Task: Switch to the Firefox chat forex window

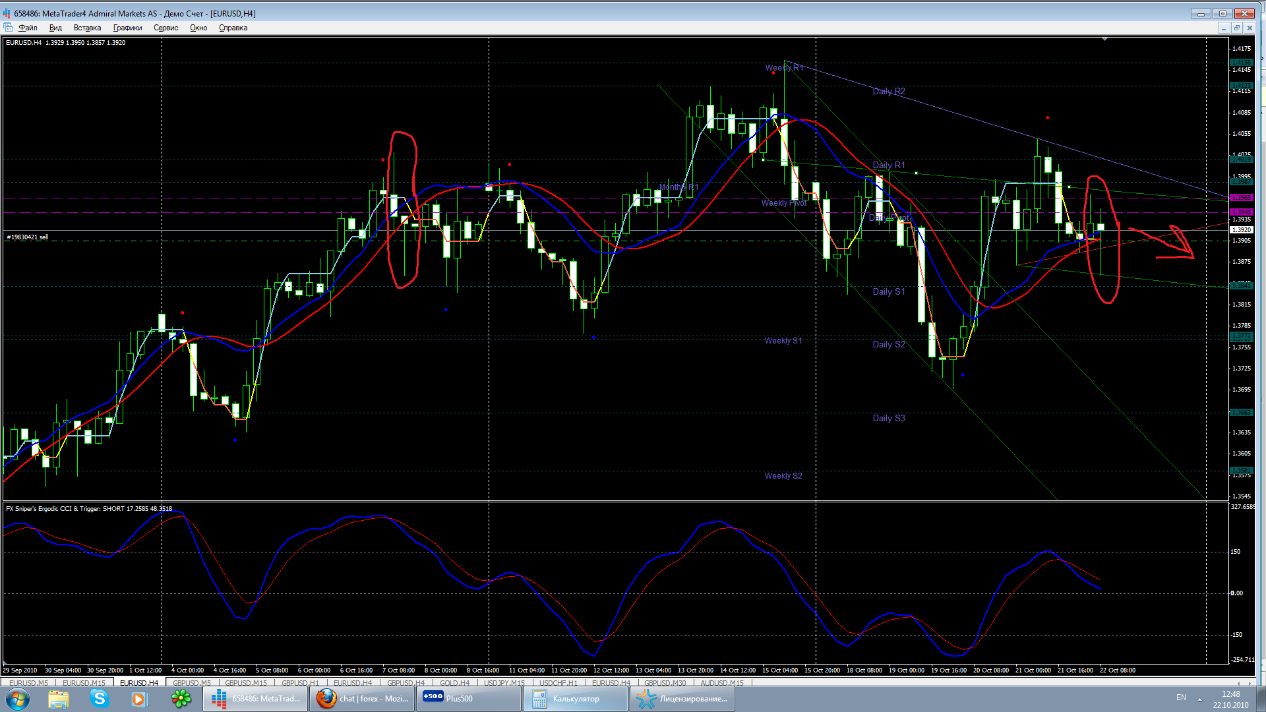Action: [x=361, y=699]
